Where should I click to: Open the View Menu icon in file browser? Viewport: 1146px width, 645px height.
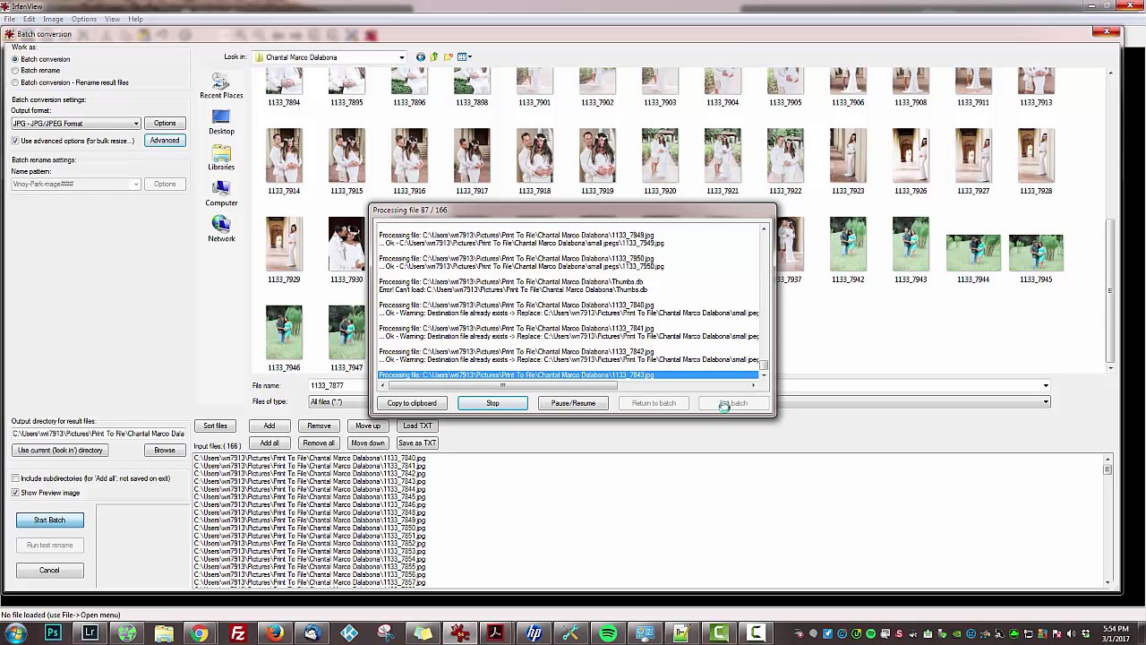[x=464, y=57]
